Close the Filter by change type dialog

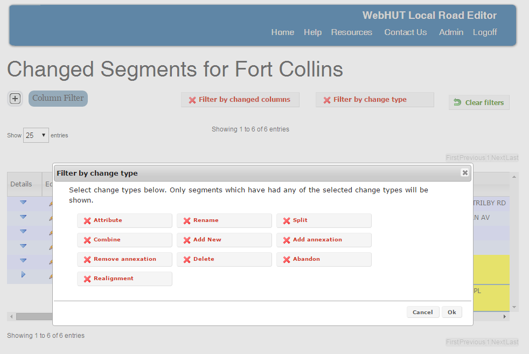(464, 172)
